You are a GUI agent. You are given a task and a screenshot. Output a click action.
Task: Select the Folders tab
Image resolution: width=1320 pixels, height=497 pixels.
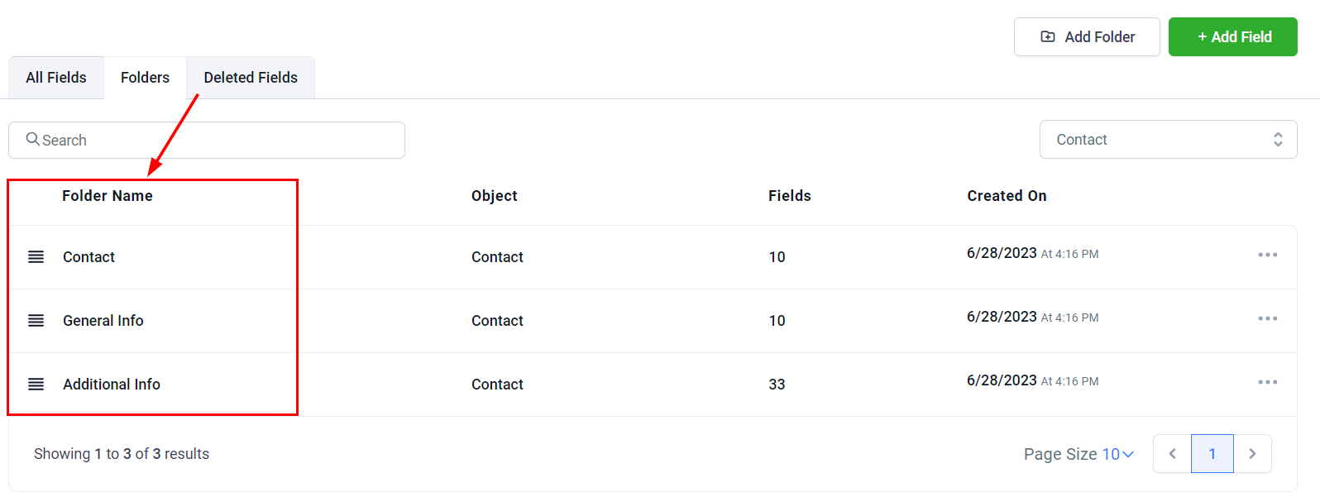click(145, 78)
